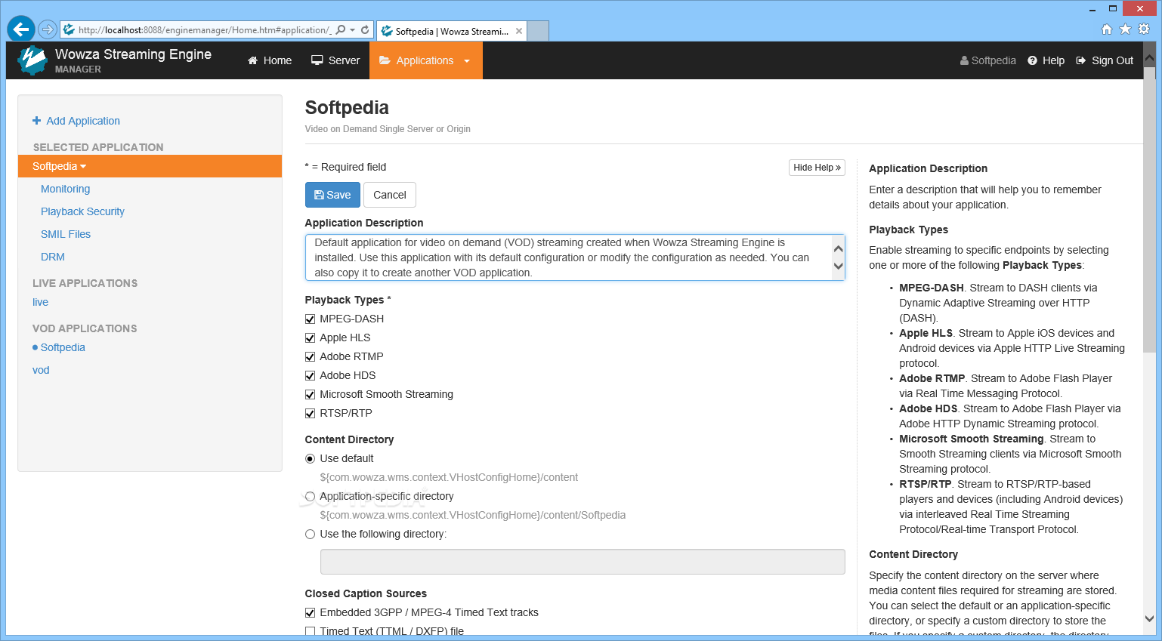The height and width of the screenshot is (641, 1162).
Task: Click the description box scroll up arrow
Action: click(838, 248)
